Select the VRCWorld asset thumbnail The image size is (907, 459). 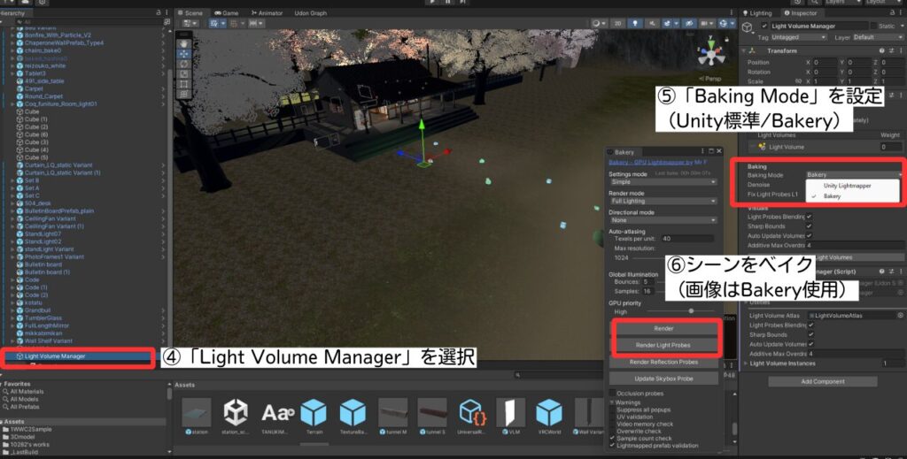click(x=548, y=413)
